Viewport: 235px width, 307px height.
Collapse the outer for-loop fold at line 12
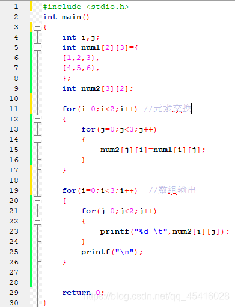(37, 119)
